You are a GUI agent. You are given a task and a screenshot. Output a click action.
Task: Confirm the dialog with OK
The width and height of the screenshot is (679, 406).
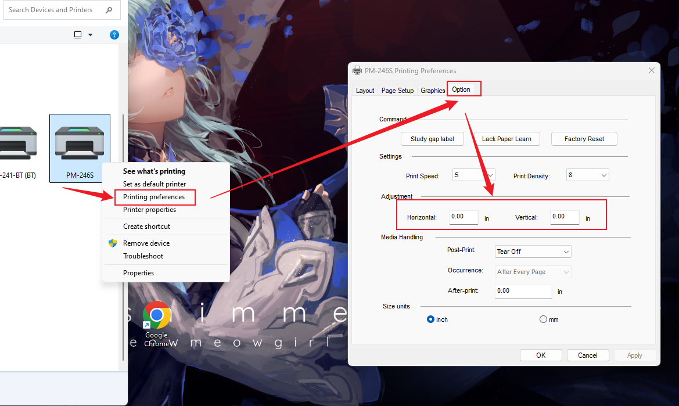[541, 355]
